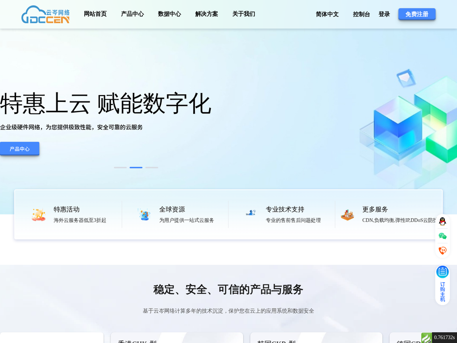Viewport: 457px width, 343px height.
Task: Click the 免费注册 button
Action: pyautogui.click(x=417, y=14)
